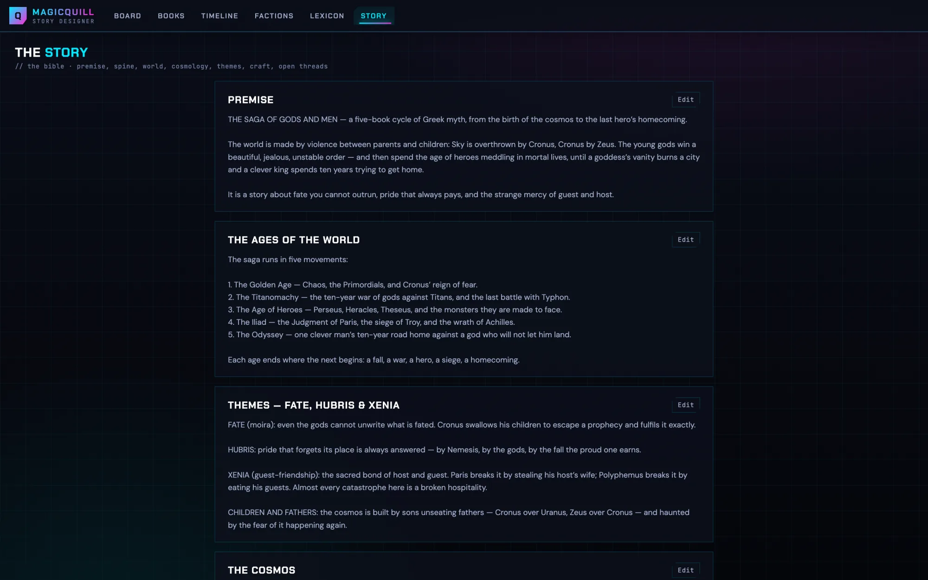
Task: Click The Cosmos card heading
Action: coord(262,570)
